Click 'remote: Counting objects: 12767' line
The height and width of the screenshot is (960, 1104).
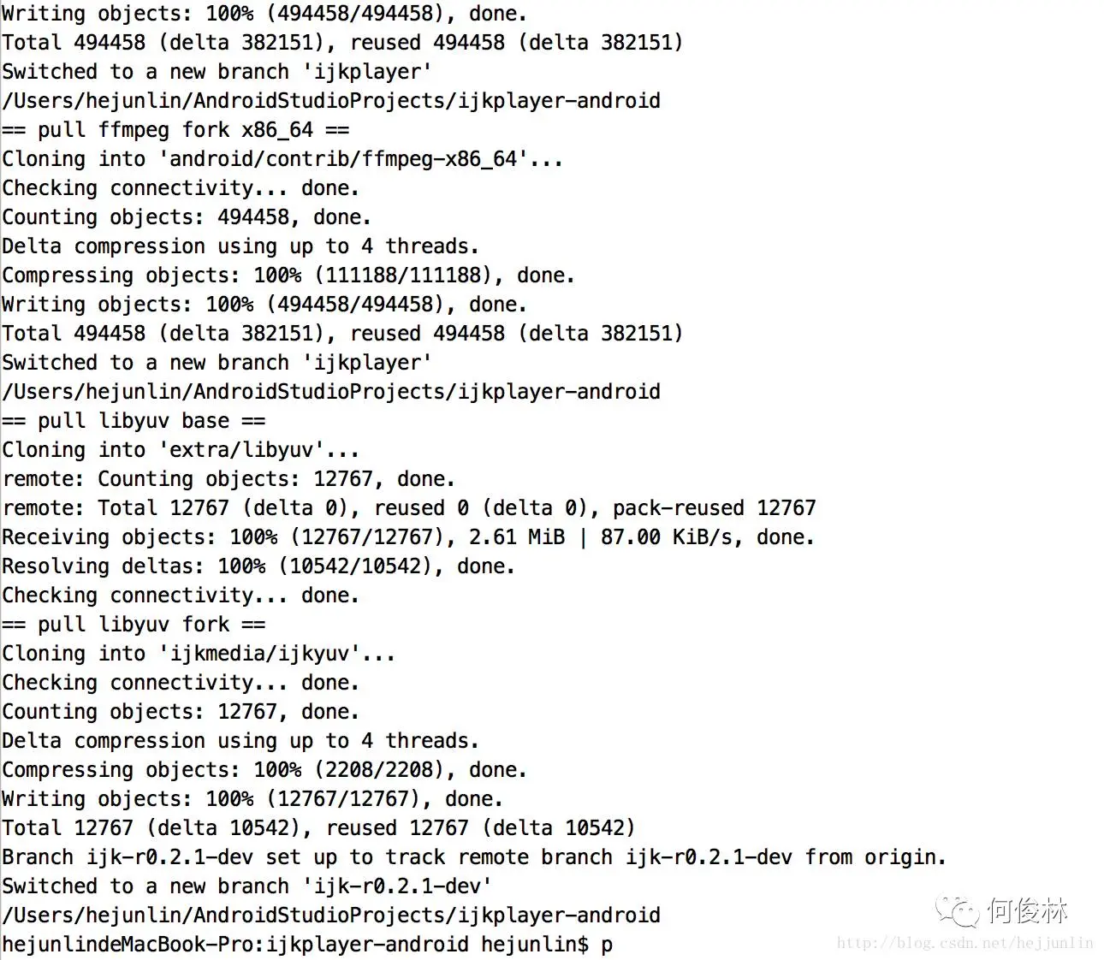(229, 479)
